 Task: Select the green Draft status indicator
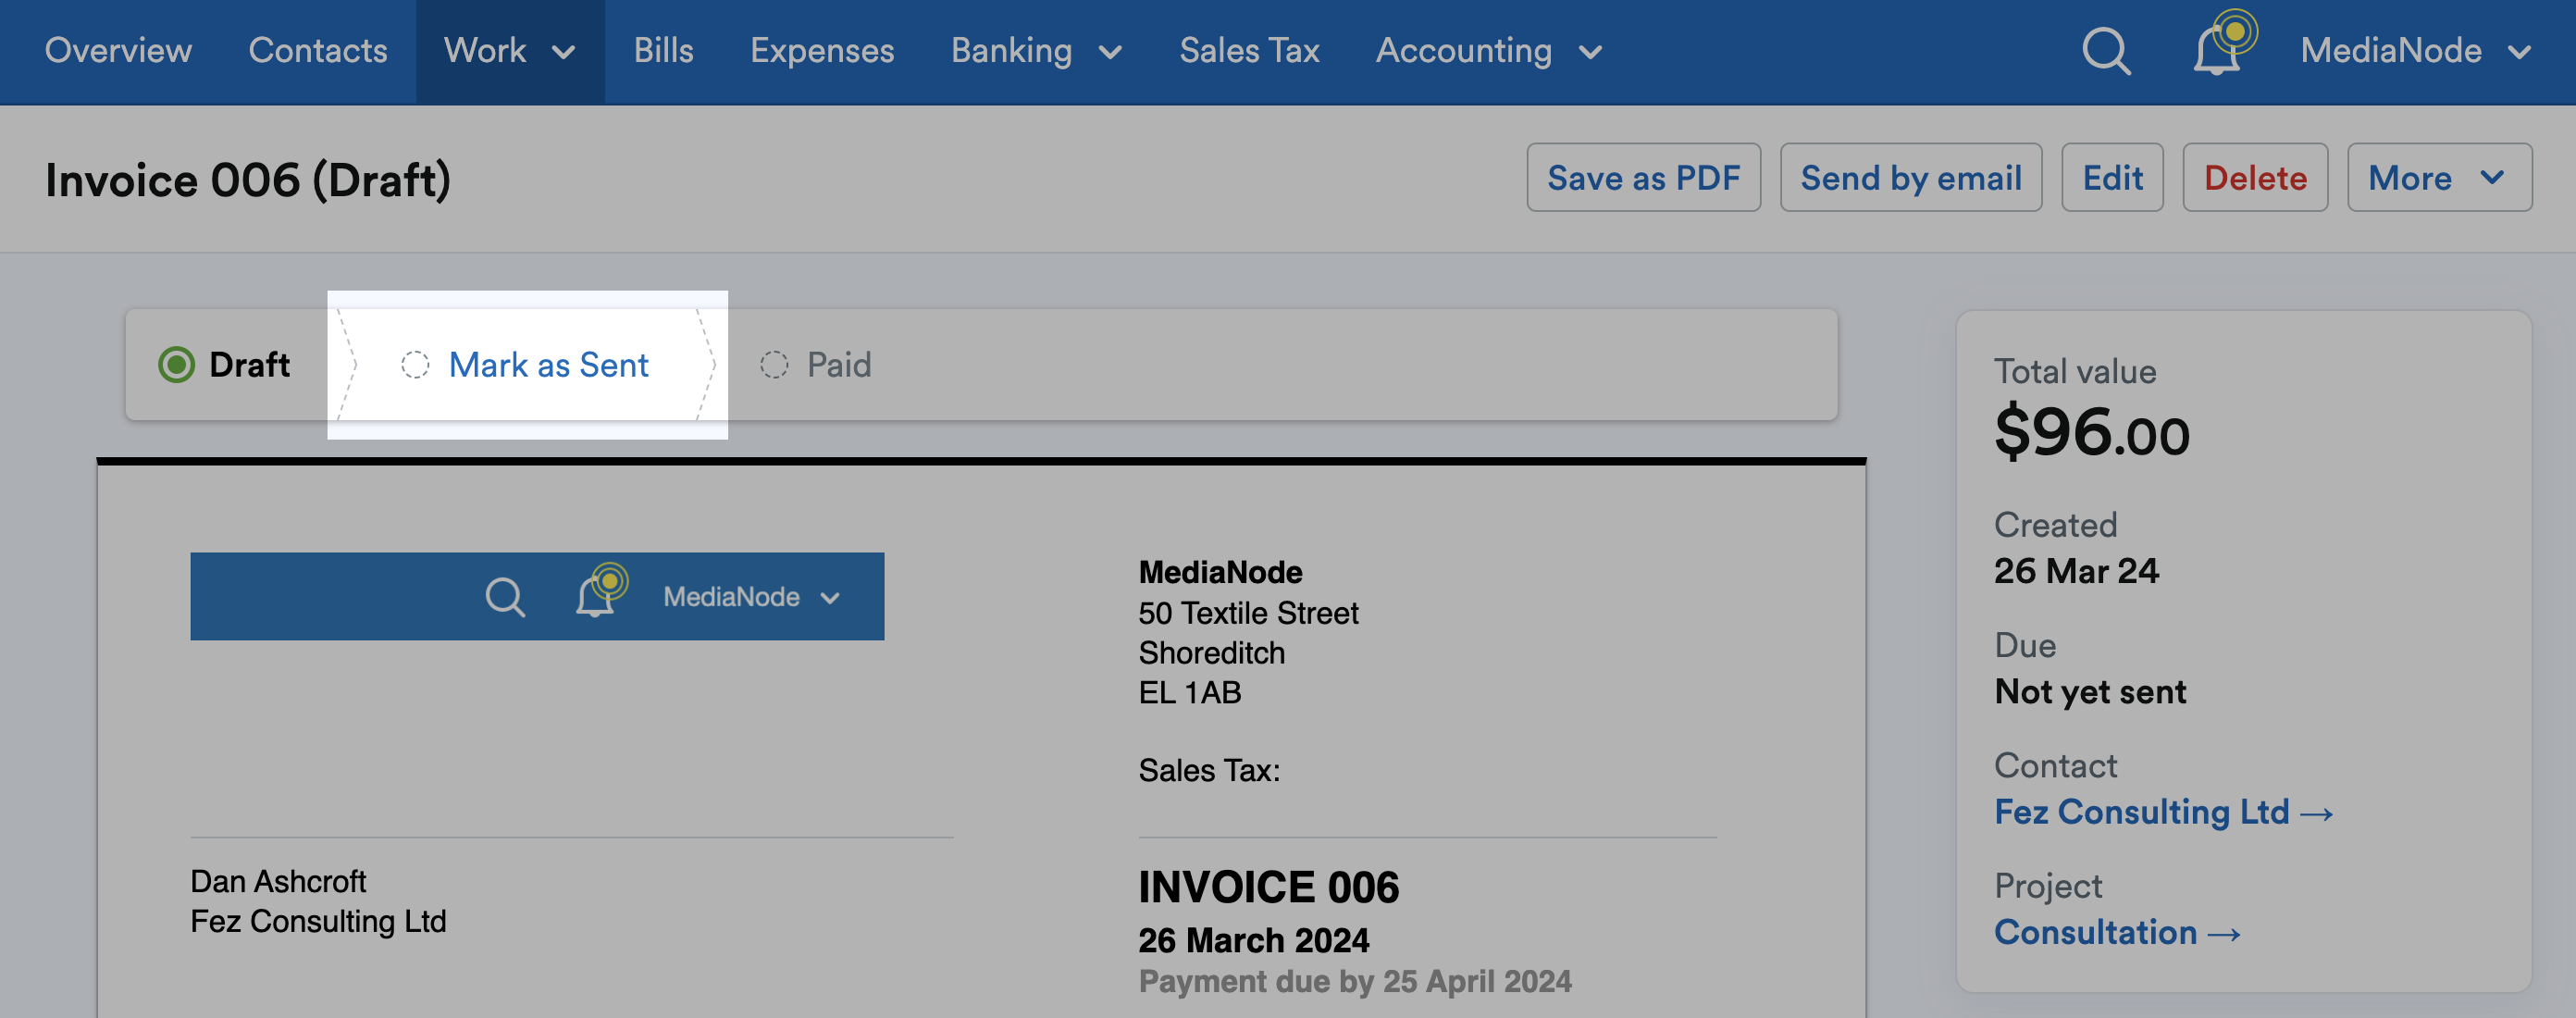pyautogui.click(x=177, y=365)
